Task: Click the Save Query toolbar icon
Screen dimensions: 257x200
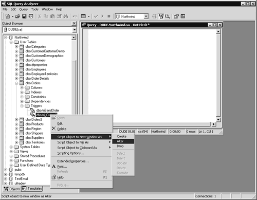Action: [24, 16]
